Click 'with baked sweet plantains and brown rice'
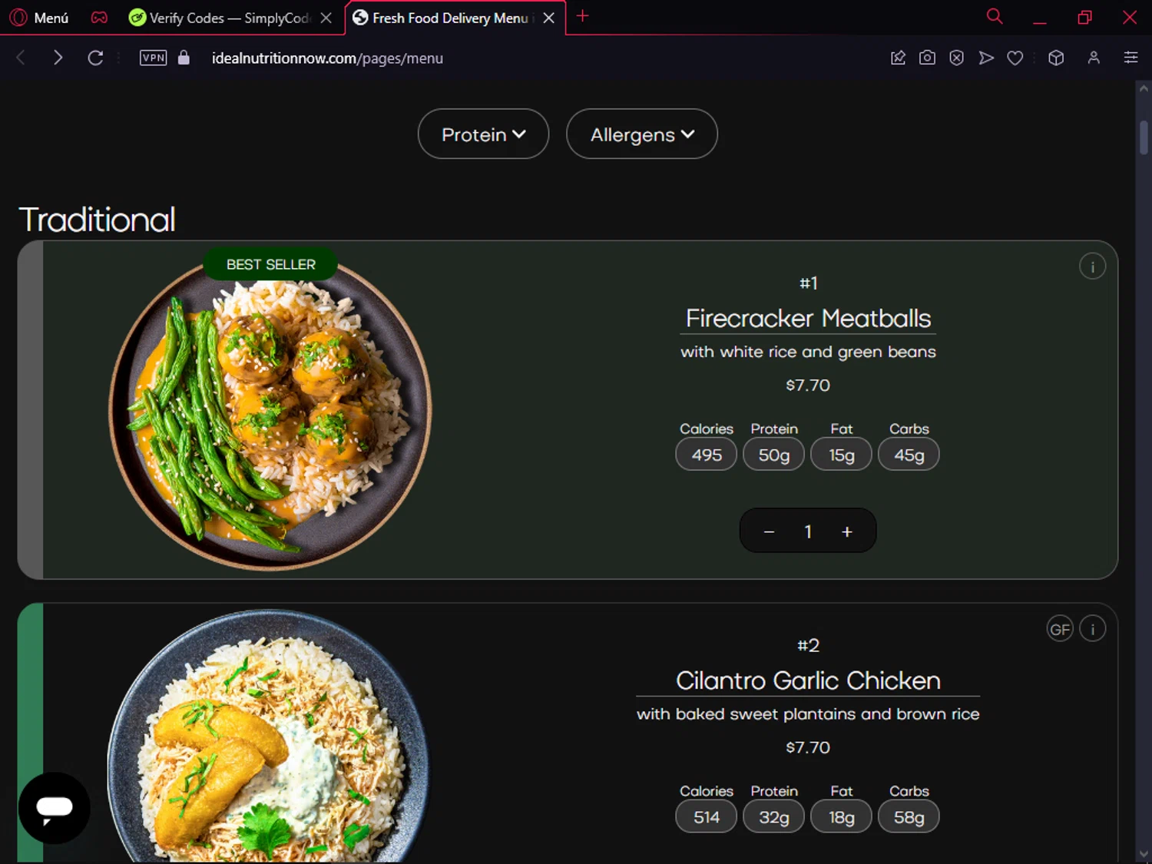 tap(808, 714)
